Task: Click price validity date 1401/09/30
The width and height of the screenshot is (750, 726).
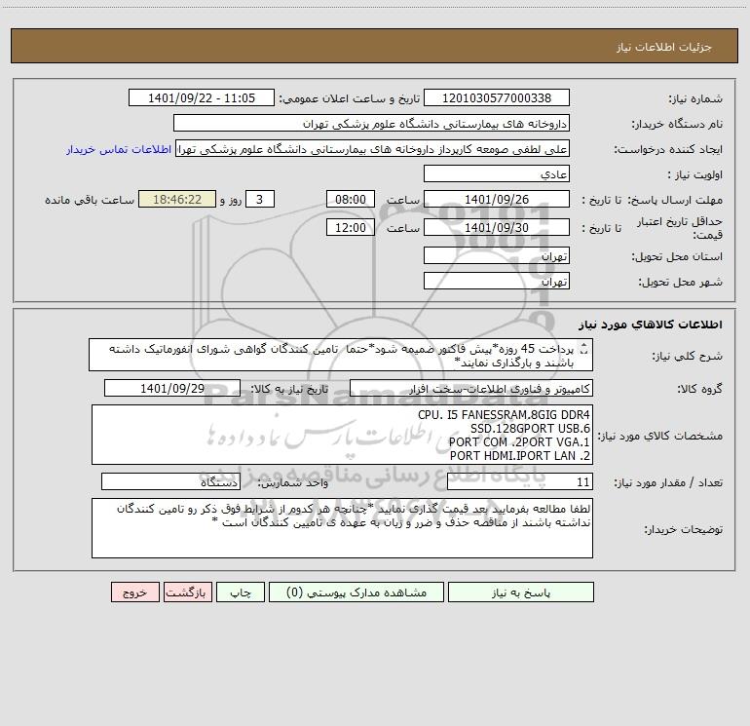Action: click(x=497, y=227)
